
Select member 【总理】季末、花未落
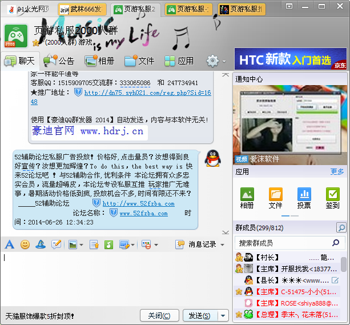click(287, 315)
